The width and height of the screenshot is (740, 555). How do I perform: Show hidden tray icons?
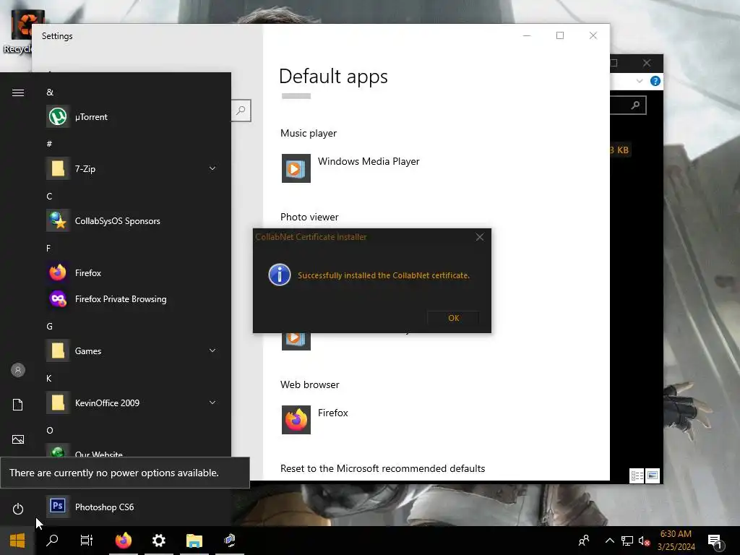(x=610, y=541)
